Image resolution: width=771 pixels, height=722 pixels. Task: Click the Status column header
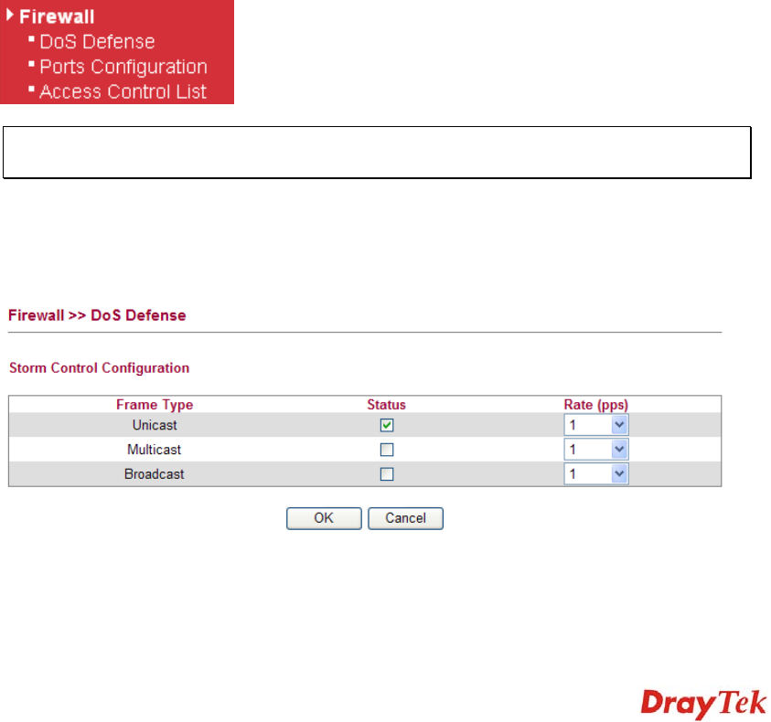pyautogui.click(x=387, y=405)
